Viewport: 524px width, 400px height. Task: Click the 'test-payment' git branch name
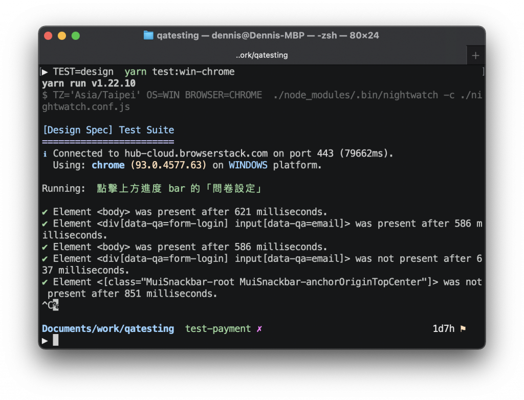click(x=218, y=329)
